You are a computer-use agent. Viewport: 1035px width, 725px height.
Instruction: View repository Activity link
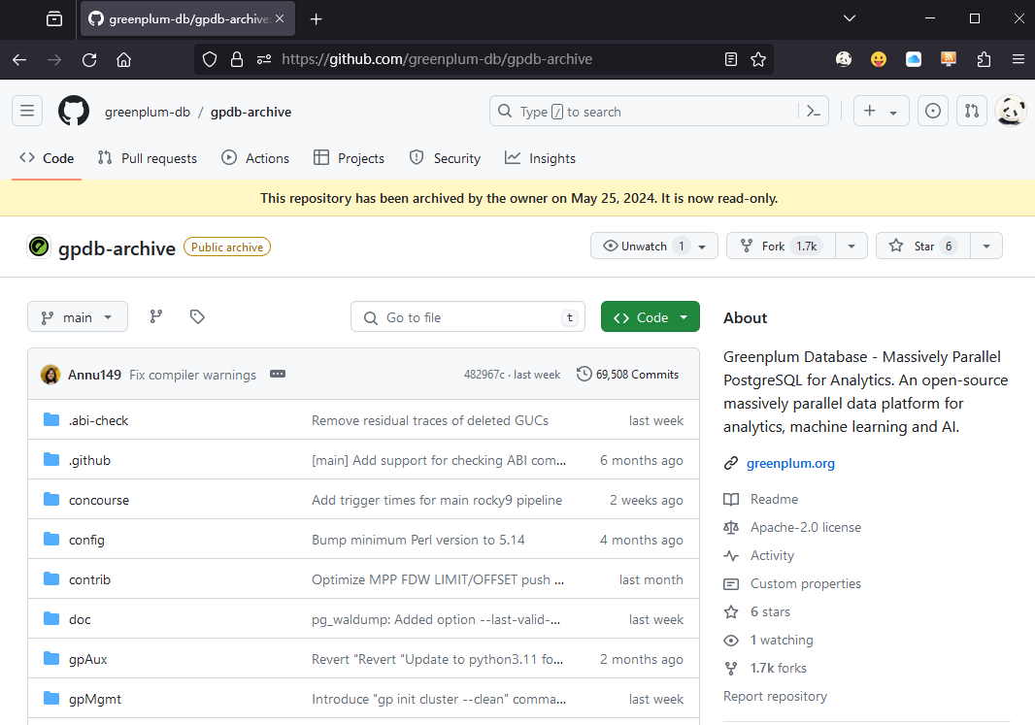(772, 555)
